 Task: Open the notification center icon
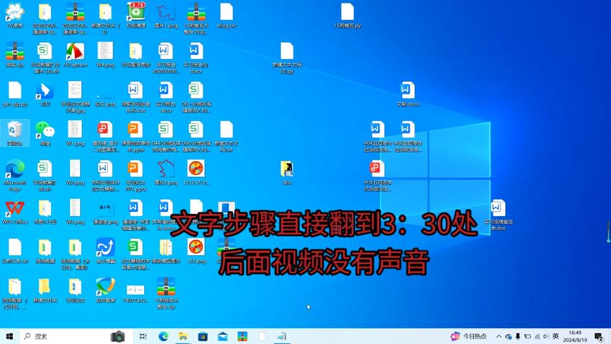click(599, 336)
